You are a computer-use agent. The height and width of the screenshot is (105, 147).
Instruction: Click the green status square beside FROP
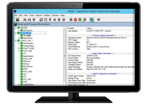click(22, 69)
